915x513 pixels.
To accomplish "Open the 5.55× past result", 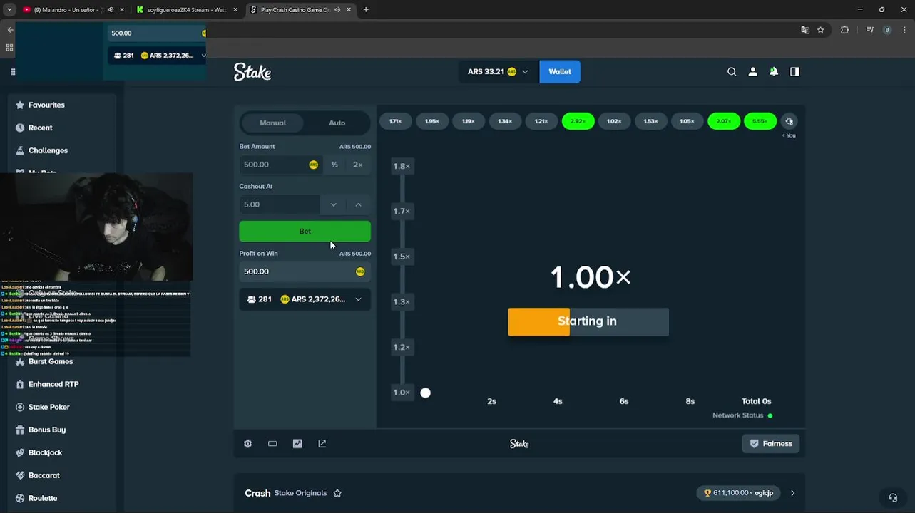I will [760, 121].
